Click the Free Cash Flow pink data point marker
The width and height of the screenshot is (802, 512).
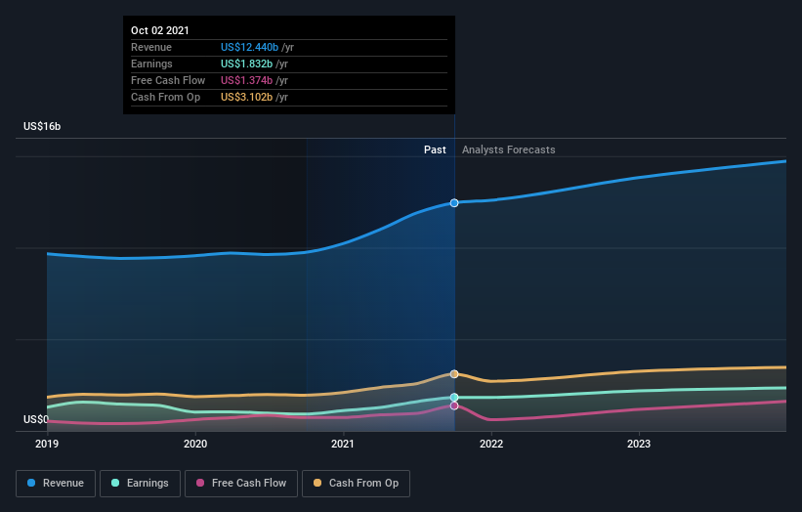tap(454, 406)
